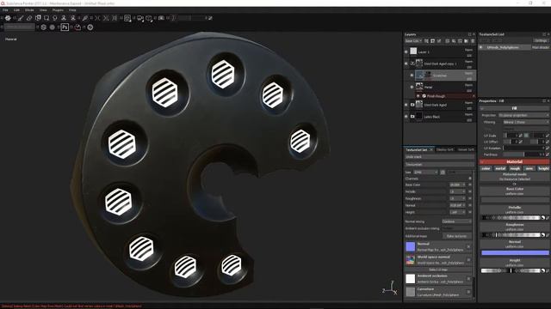This screenshot has width=551, height=309.
Task: Click the Material mode resource button
Action: tap(515, 177)
